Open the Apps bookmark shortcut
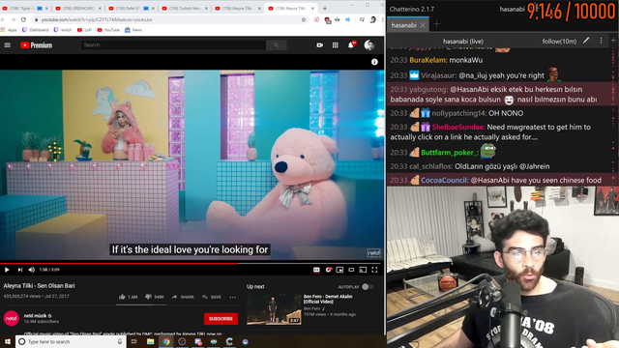The width and height of the screenshot is (619, 348). point(10,30)
